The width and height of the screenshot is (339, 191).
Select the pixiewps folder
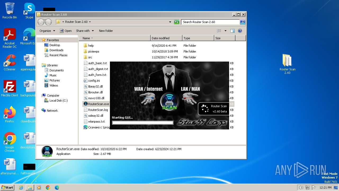(x=93, y=51)
